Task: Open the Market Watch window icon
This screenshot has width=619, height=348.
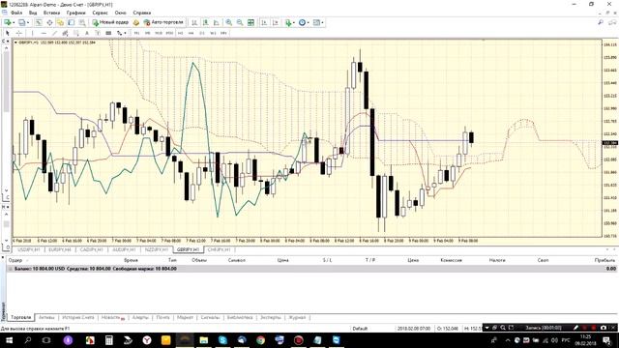Action: pyautogui.click(x=39, y=22)
